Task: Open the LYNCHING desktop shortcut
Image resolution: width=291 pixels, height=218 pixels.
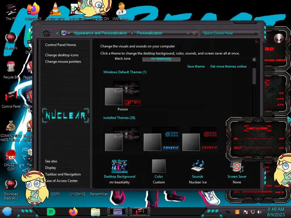Action: tap(77, 194)
